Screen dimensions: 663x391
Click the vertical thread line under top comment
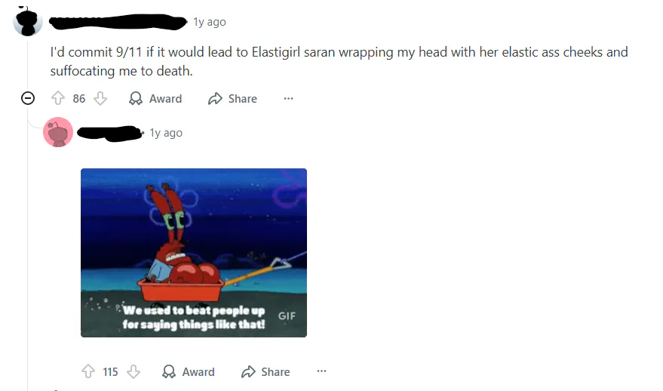click(28, 245)
